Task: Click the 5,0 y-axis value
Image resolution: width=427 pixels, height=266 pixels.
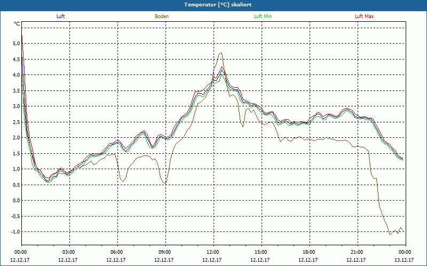Action: 17,44
